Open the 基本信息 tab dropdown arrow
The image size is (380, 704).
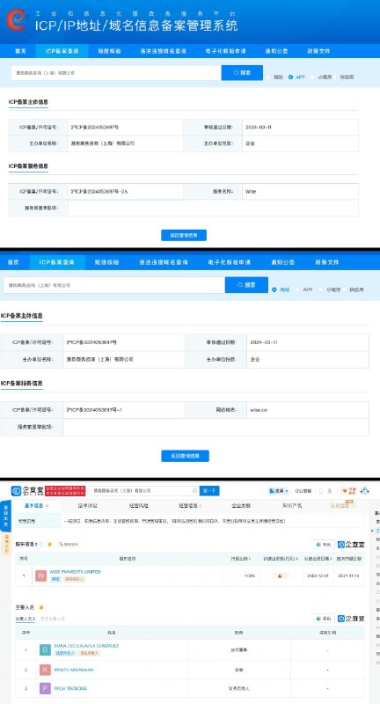pos(47,505)
